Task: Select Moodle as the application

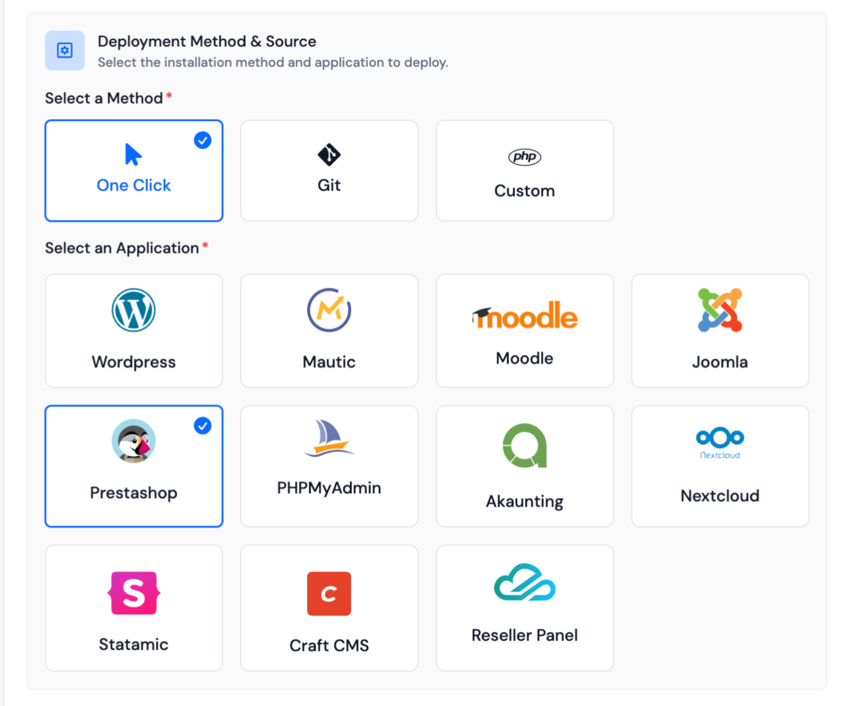Action: pos(525,330)
